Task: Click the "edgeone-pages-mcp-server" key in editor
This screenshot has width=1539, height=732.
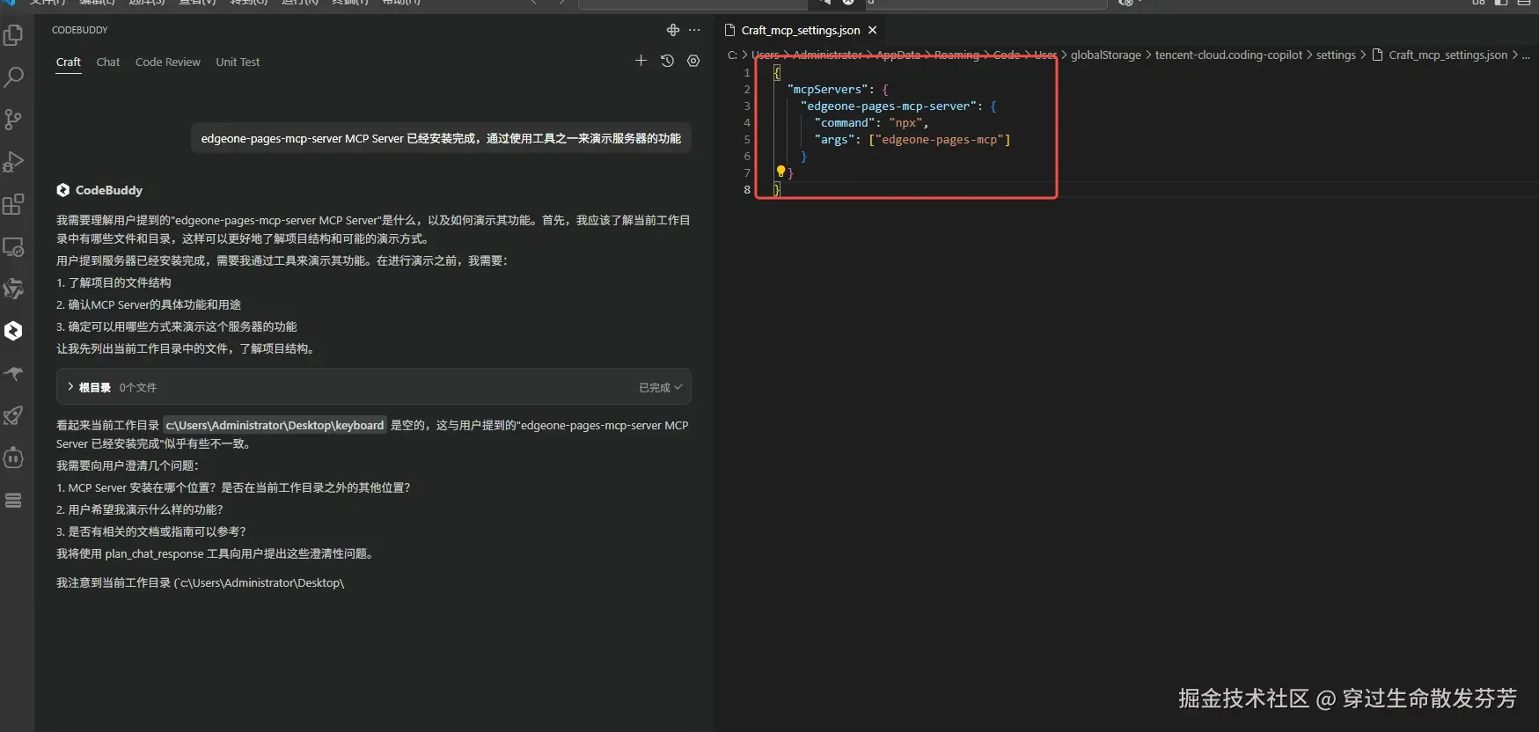Action: (890, 106)
